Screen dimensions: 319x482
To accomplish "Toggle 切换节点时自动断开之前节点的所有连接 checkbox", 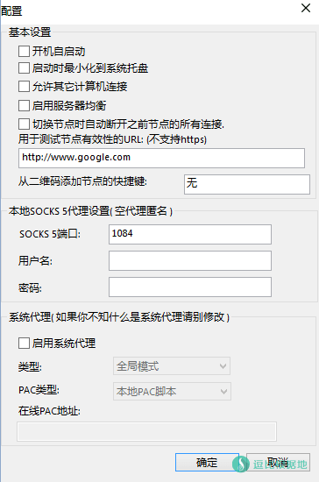I will tap(24, 124).
